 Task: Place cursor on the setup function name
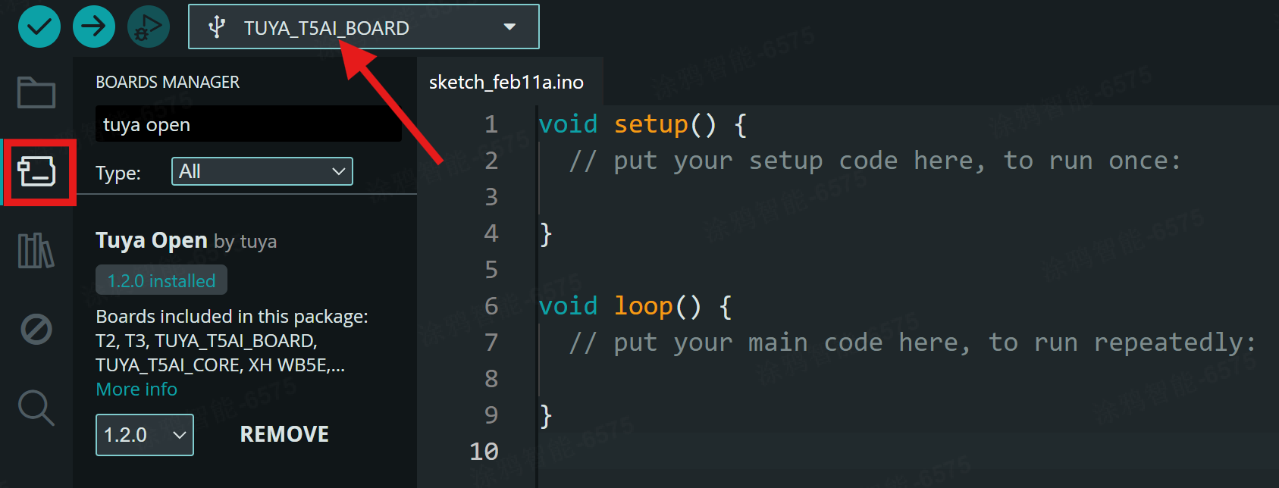650,124
